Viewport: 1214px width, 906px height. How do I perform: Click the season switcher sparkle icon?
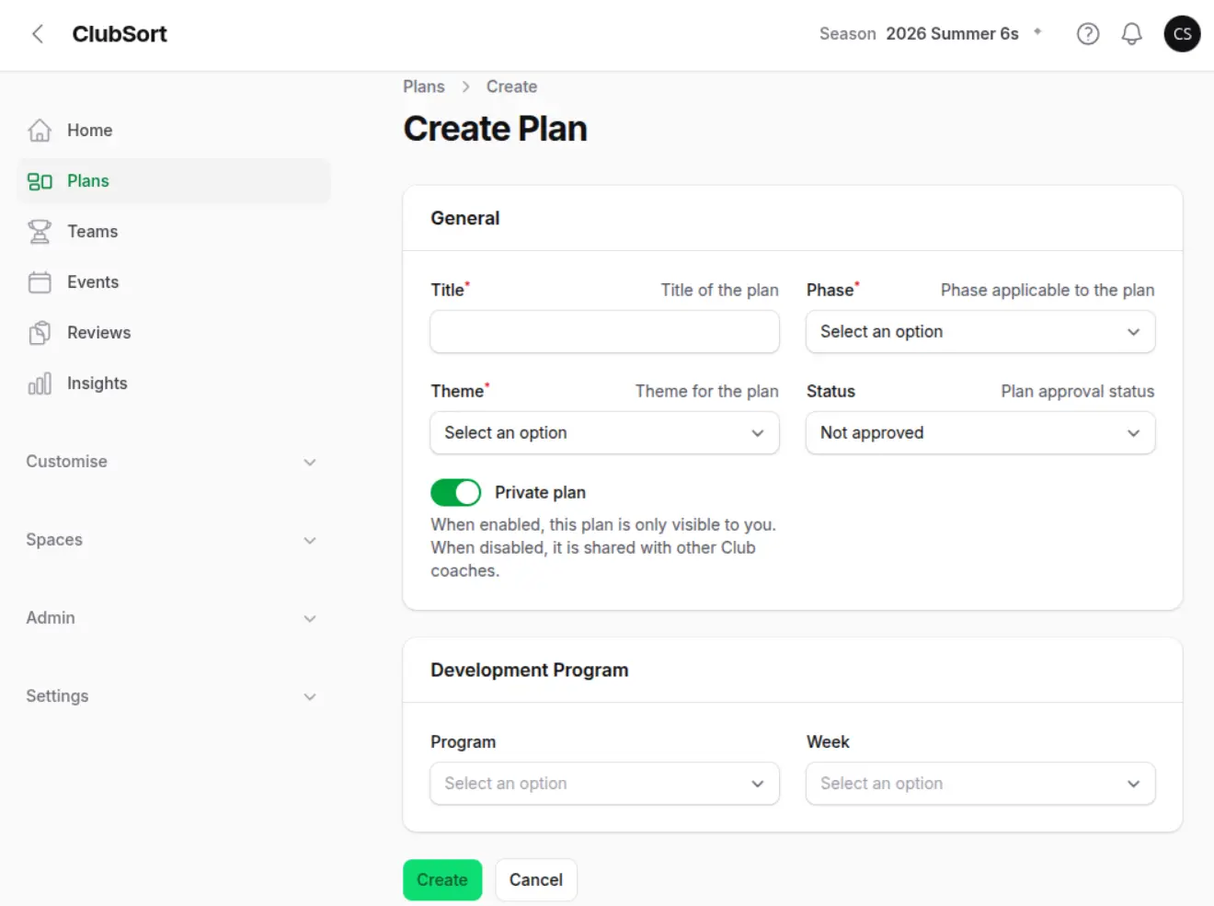pos(1037,31)
